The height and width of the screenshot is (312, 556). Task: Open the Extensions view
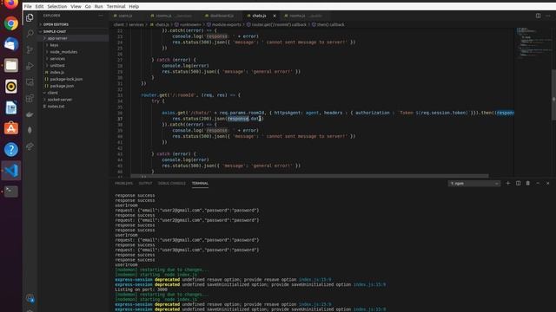point(30,98)
